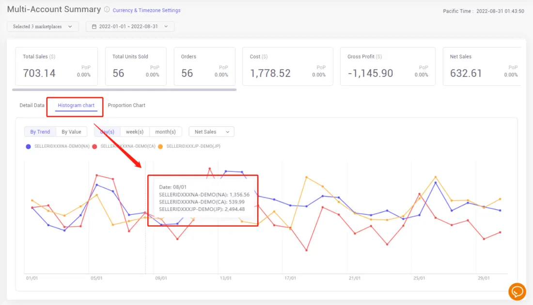Image resolution: width=533 pixels, height=305 pixels.
Task: Click the orange legend dot for the JP account
Action: tap(161, 146)
